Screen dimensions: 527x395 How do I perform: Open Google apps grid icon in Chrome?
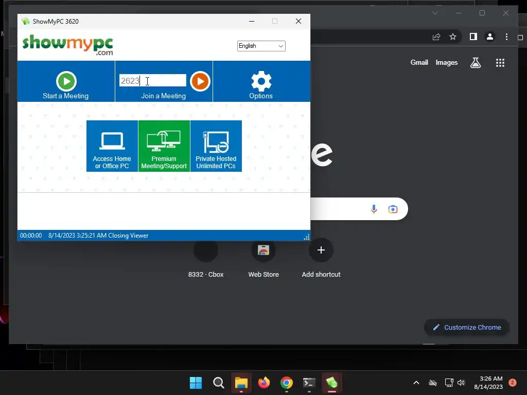click(500, 62)
